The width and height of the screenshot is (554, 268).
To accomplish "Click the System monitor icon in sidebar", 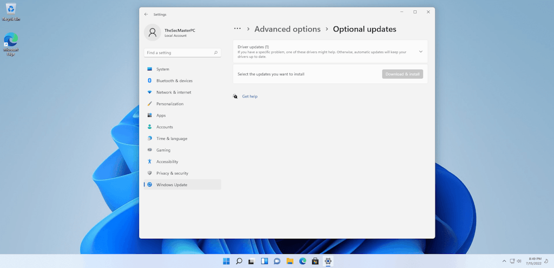I will tap(149, 69).
